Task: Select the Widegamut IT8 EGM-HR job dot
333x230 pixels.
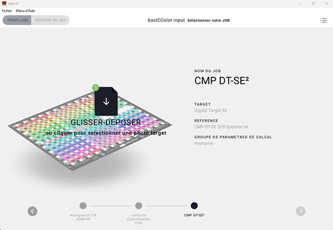Action: [x=83, y=205]
